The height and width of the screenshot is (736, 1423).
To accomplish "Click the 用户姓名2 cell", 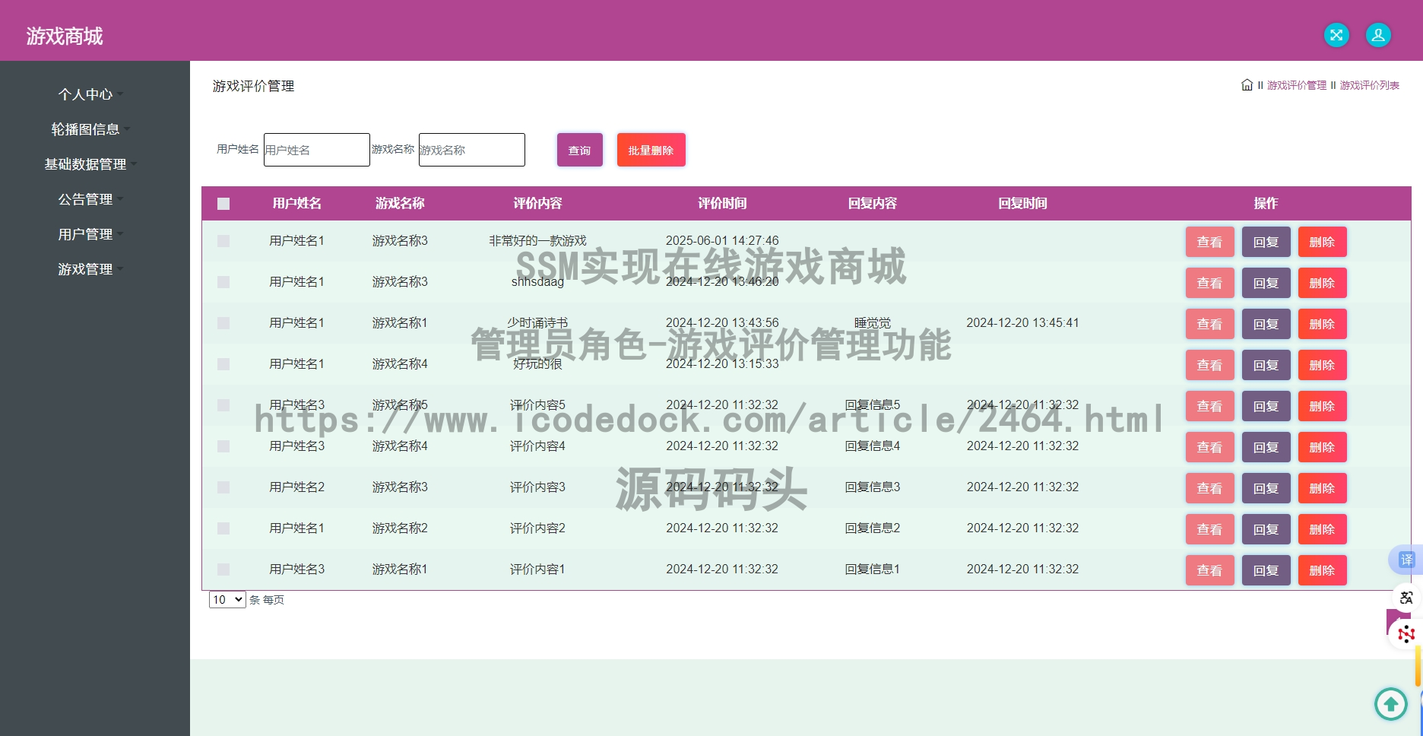I will (x=296, y=487).
